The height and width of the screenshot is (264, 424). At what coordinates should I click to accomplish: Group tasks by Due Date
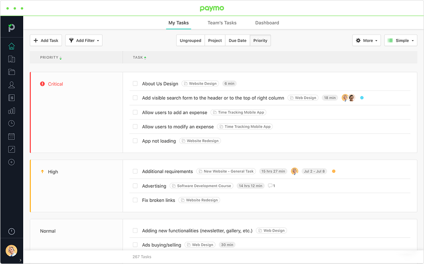click(x=237, y=40)
